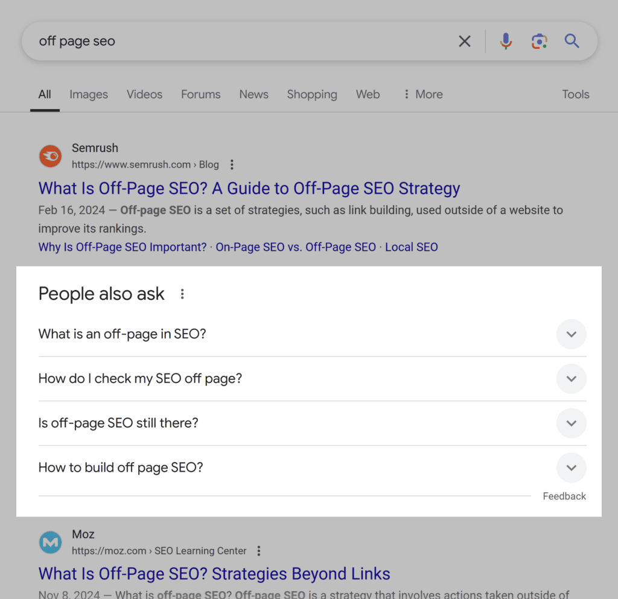Switch to the News tab
Viewport: 618px width, 599px height.
(253, 94)
